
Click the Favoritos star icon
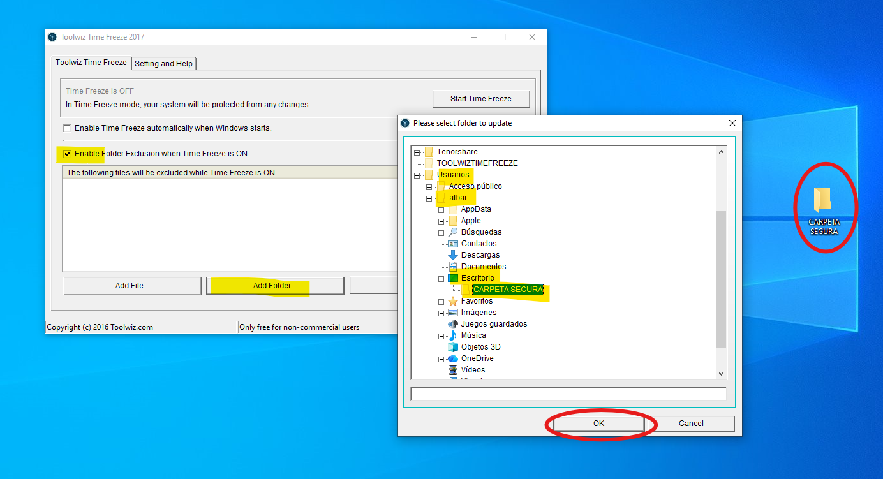(x=453, y=301)
